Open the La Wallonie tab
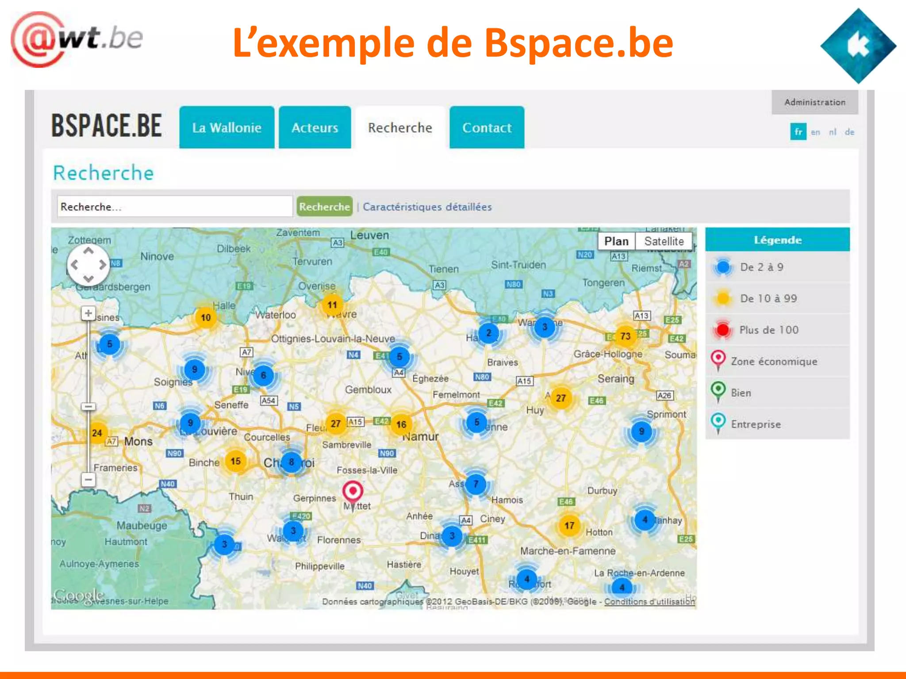The height and width of the screenshot is (679, 906). (226, 127)
